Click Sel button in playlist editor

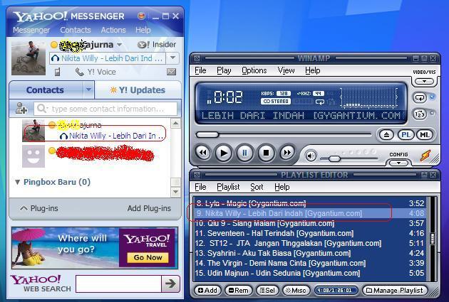point(267,291)
